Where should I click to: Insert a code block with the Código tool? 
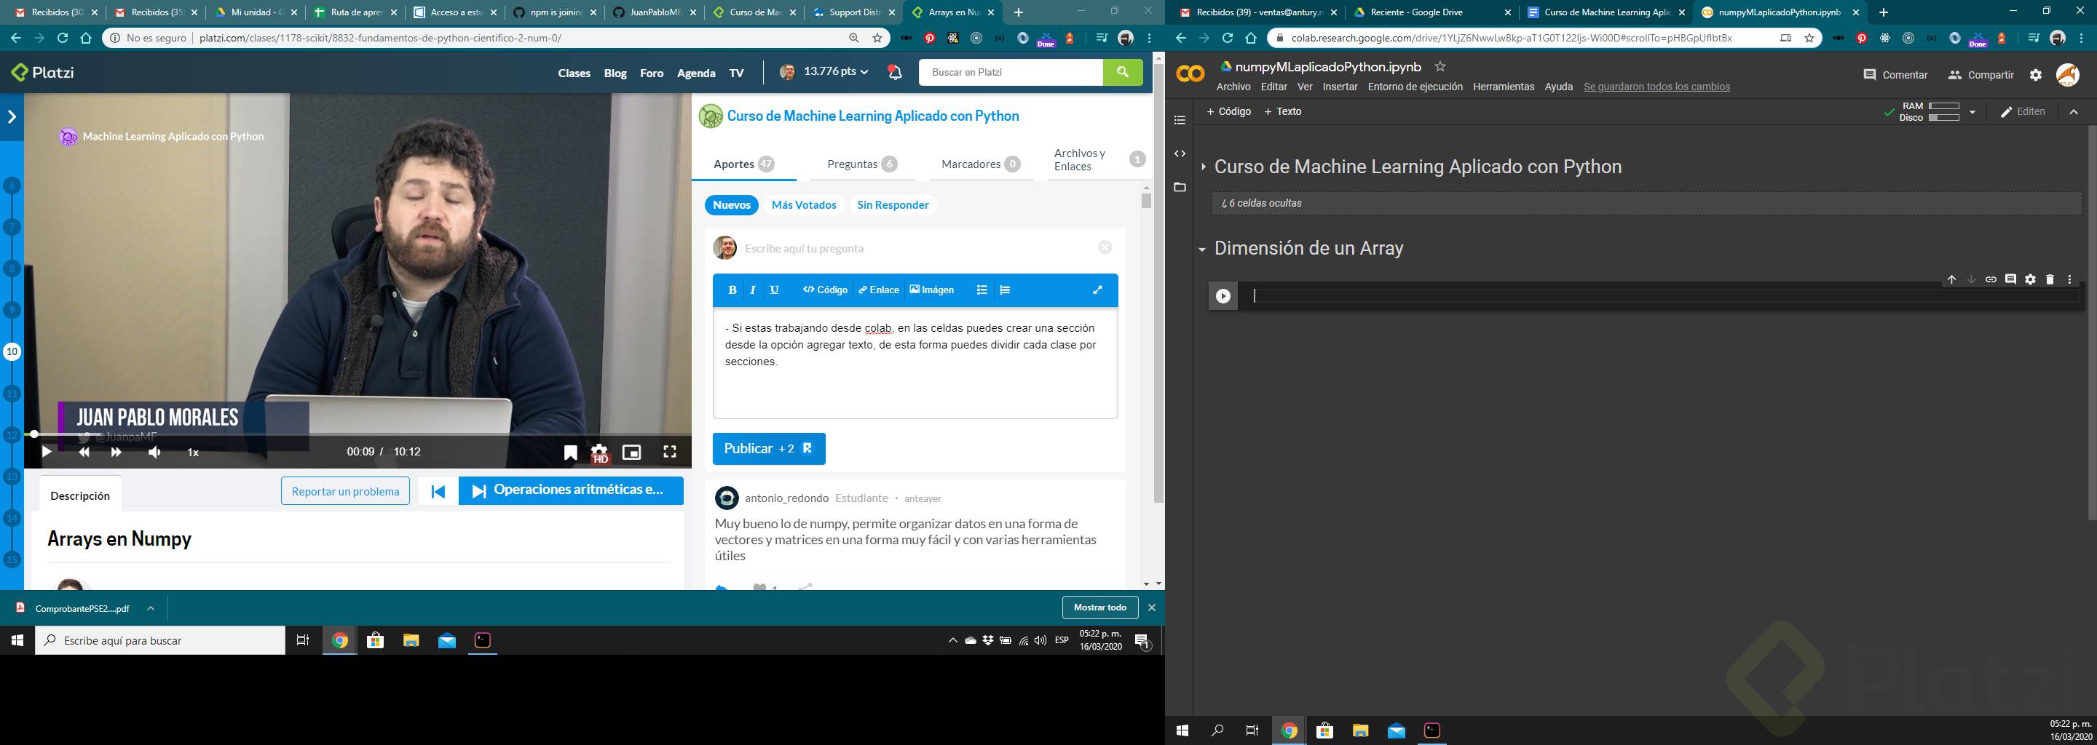[x=825, y=290]
